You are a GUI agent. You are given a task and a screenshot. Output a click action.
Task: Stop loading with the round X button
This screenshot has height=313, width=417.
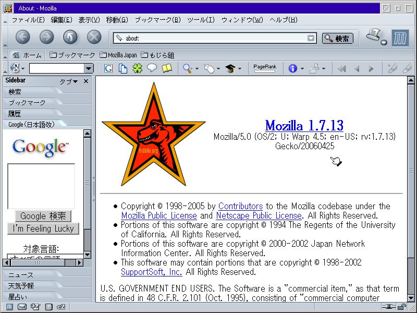coord(94,37)
